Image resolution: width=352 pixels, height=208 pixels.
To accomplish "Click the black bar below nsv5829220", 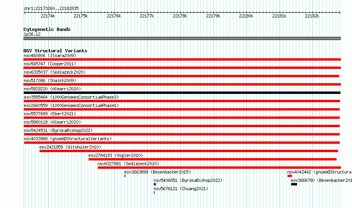I will point(182,93).
